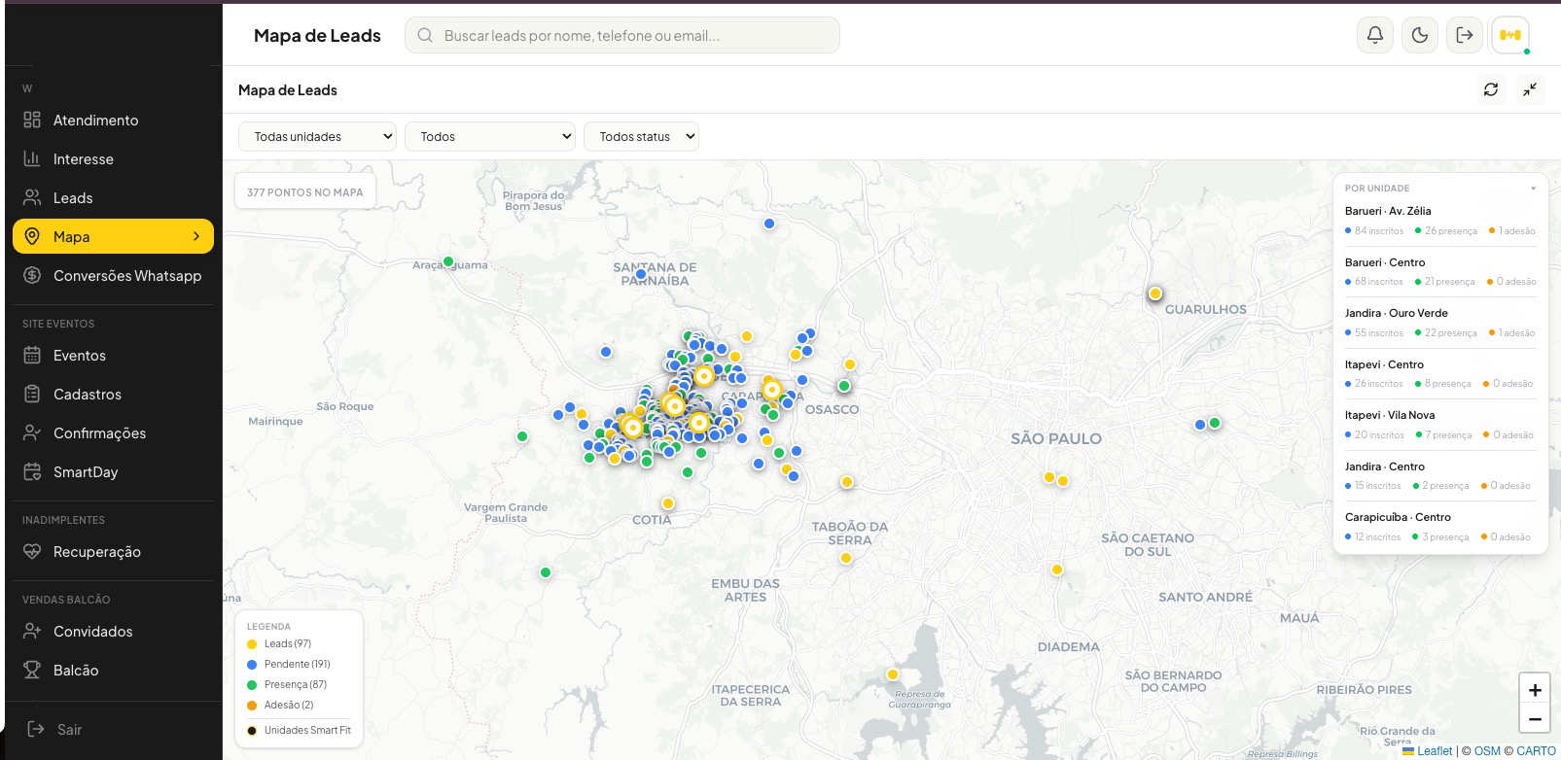Click logout arrow icon in header
This screenshot has width=1561, height=760.
[1465, 35]
